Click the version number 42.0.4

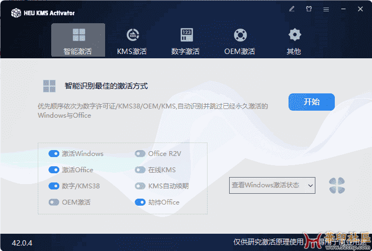pyautogui.click(x=22, y=243)
